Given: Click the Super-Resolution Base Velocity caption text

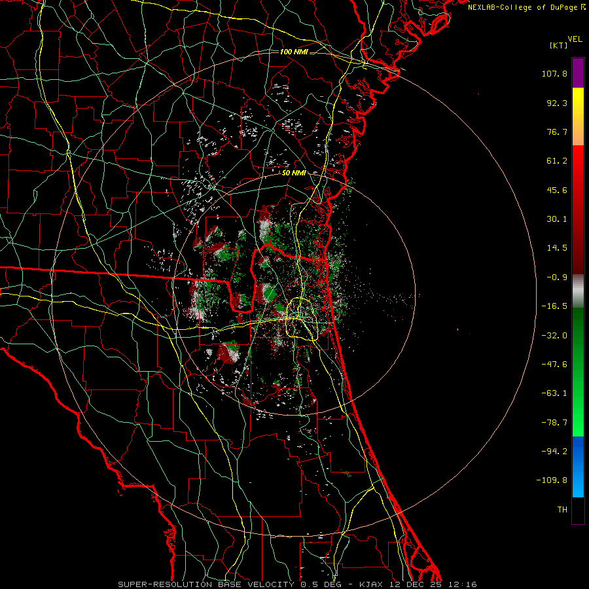Looking at the screenshot, I should click(298, 584).
